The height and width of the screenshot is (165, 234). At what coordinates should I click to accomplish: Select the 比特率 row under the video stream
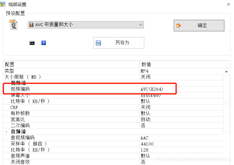[x=30, y=101]
